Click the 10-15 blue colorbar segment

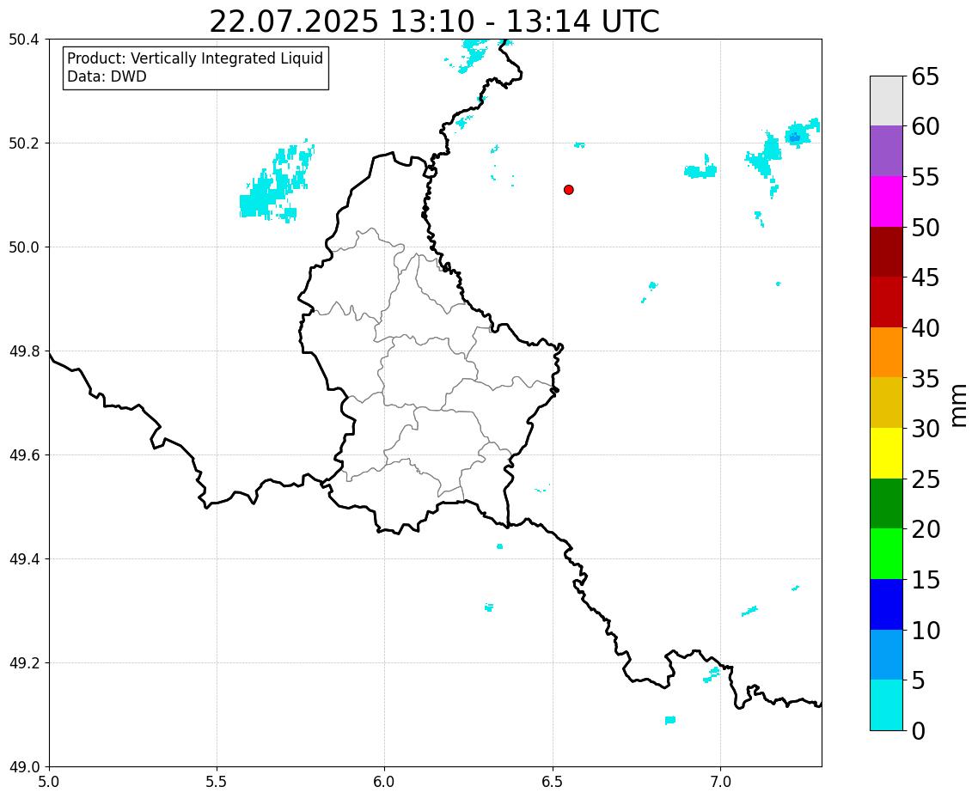[886, 604]
